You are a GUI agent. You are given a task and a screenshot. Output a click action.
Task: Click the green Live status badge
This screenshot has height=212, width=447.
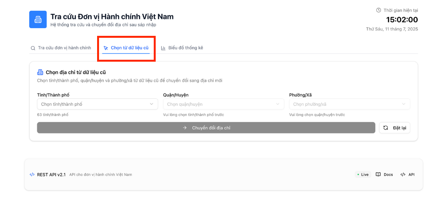coord(363,175)
